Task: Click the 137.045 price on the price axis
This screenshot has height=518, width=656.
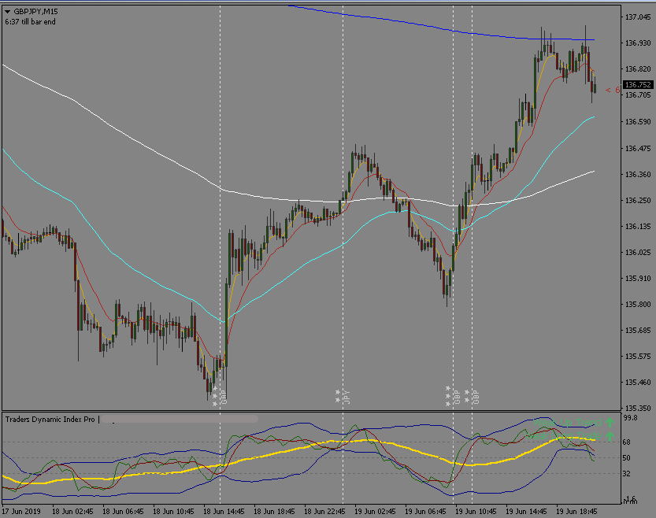Action: 638,17
